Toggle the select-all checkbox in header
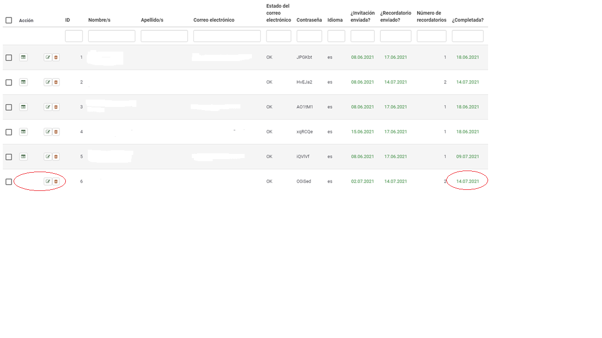 click(9, 20)
